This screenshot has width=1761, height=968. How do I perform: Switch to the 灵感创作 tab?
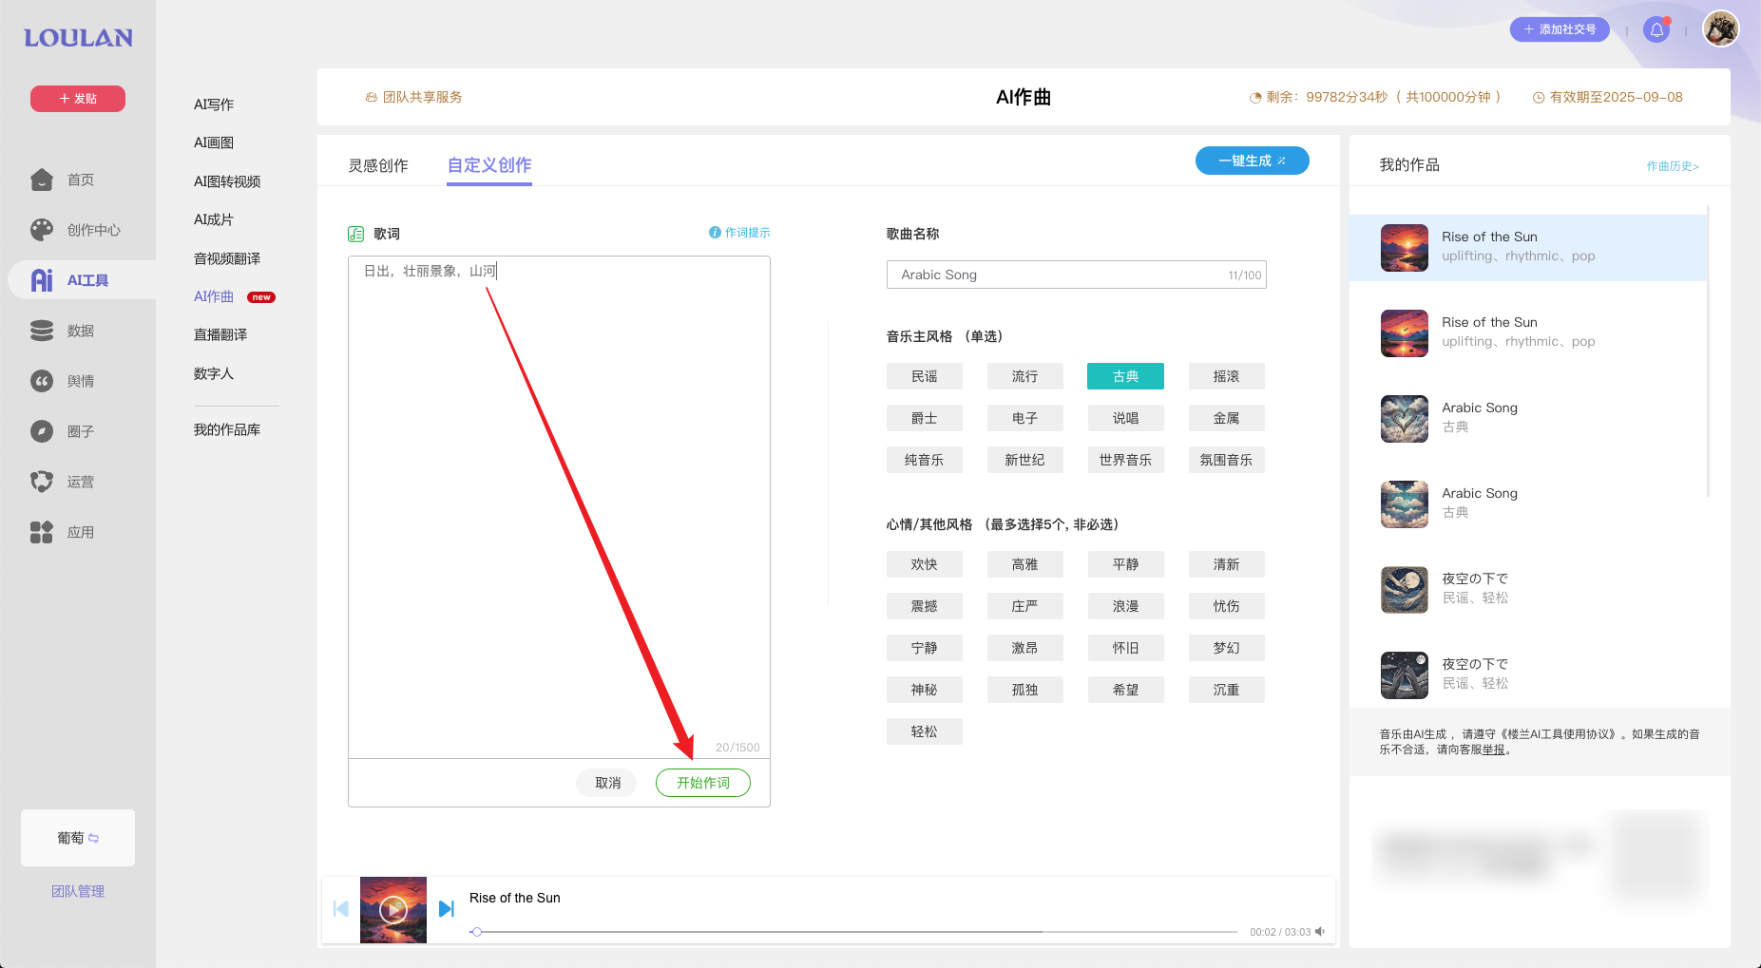378,164
